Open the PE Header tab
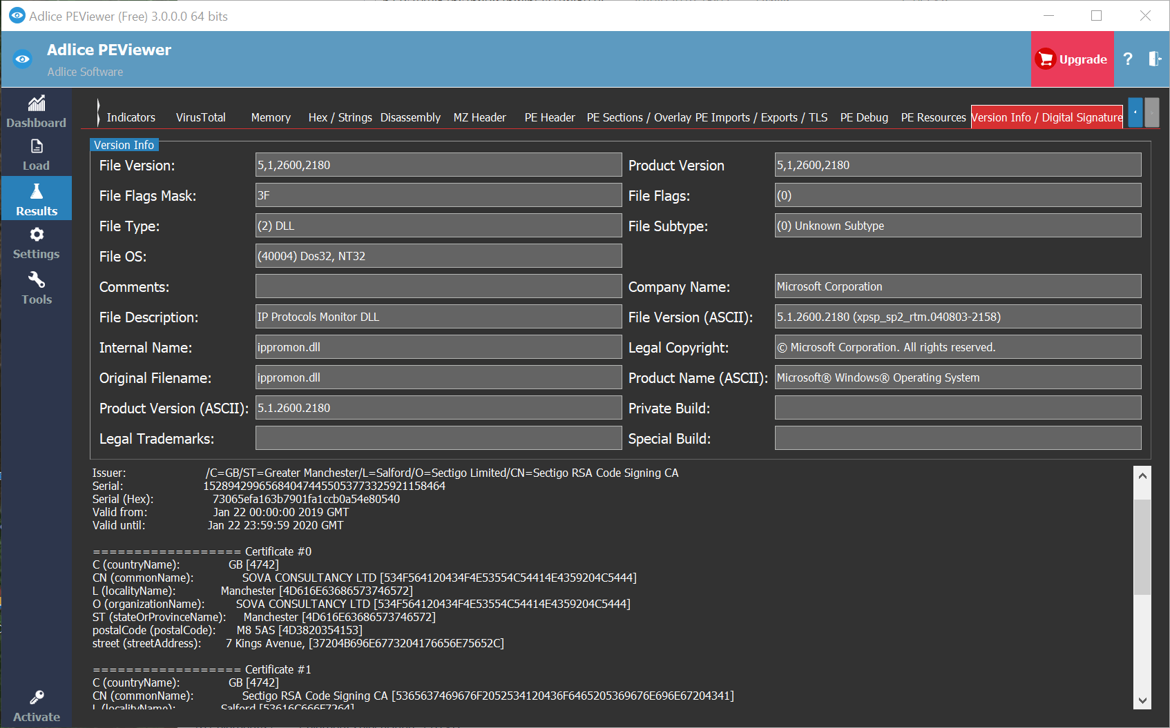This screenshot has height=728, width=1170. click(549, 117)
